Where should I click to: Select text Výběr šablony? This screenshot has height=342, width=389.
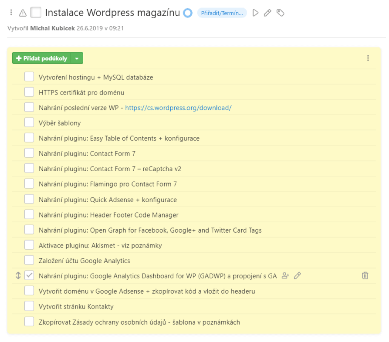point(60,123)
